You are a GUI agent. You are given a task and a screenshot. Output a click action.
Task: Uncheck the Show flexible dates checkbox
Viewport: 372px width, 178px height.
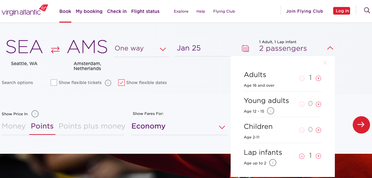coord(121,83)
